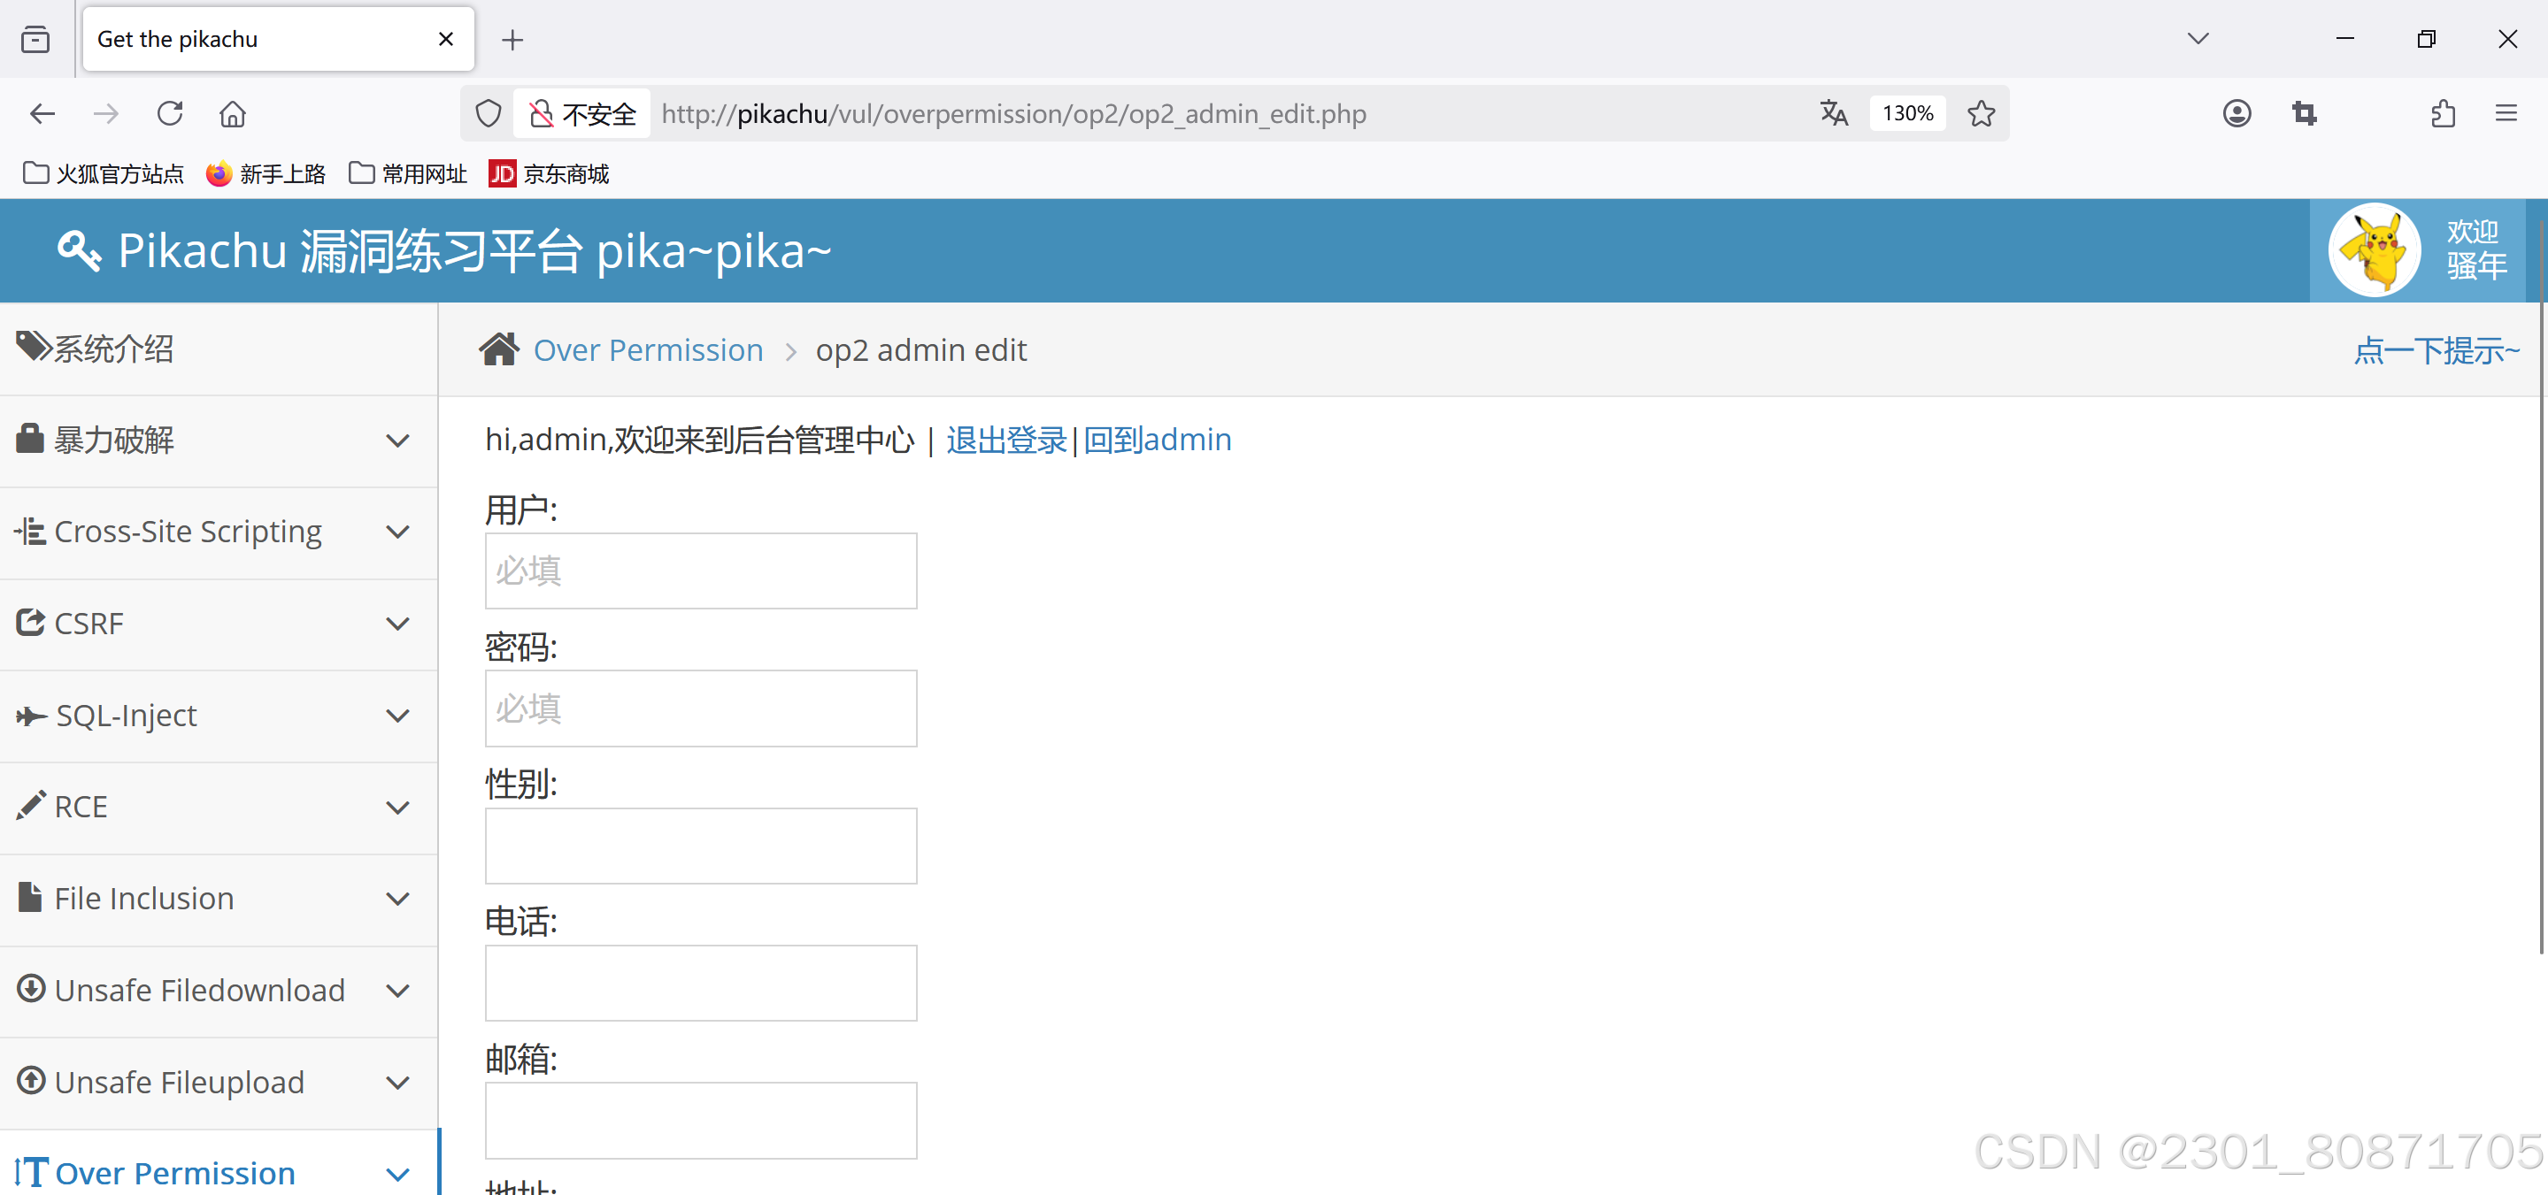Screen dimensions: 2548x1195
Task: Click the breadcrumb home icon
Action: [498, 349]
